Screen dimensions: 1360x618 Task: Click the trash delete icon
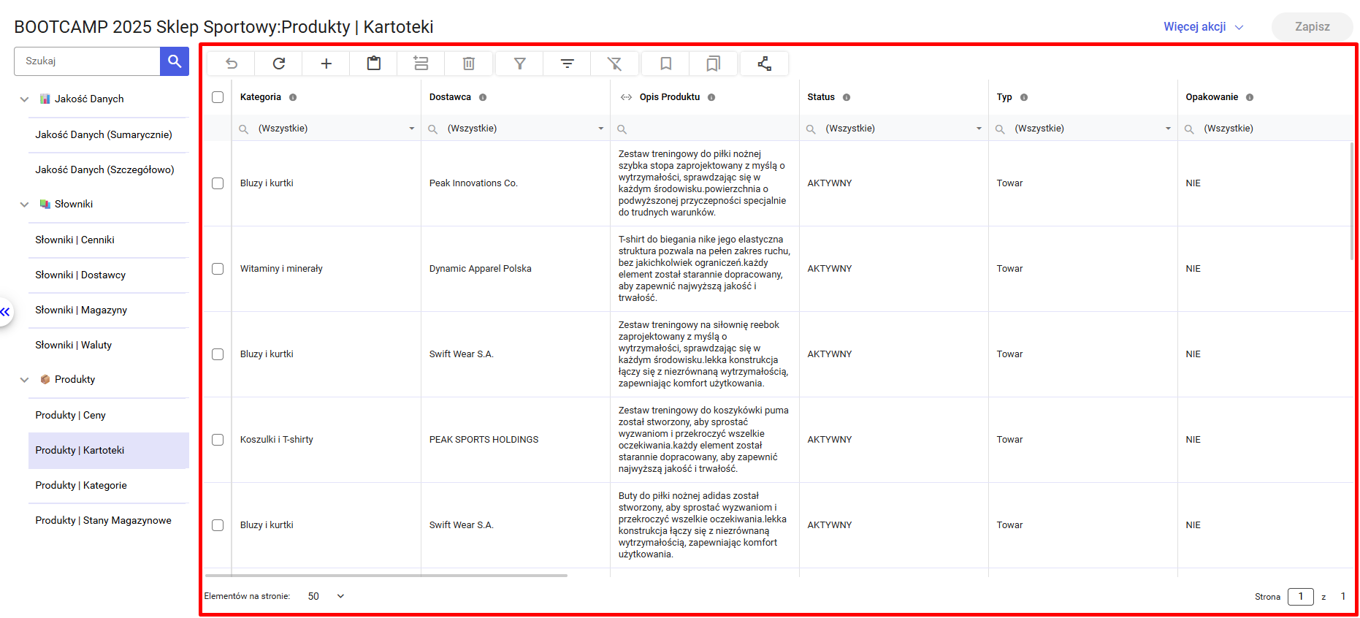[x=469, y=64]
